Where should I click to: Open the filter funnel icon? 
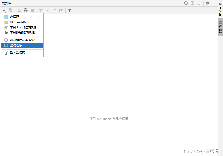coord(69,10)
